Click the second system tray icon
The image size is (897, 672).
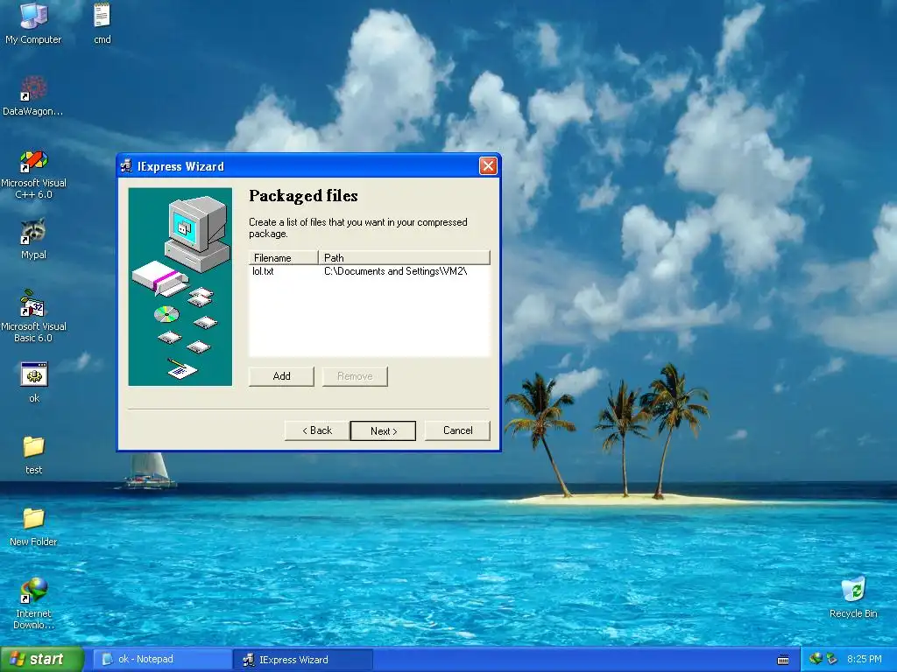tap(832, 659)
